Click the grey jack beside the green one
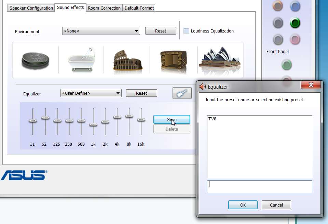Image resolution: width=328 pixels, height=224 pixels. (278, 23)
